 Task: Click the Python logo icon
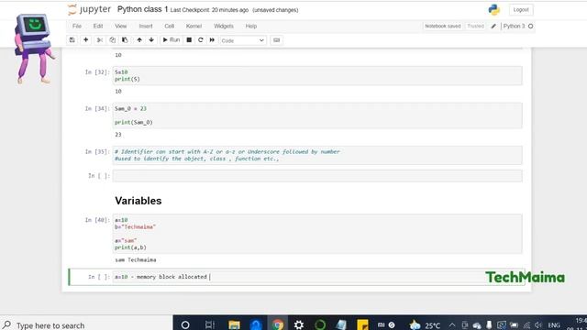pyautogui.click(x=493, y=10)
